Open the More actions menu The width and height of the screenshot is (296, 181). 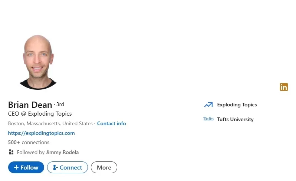click(104, 168)
